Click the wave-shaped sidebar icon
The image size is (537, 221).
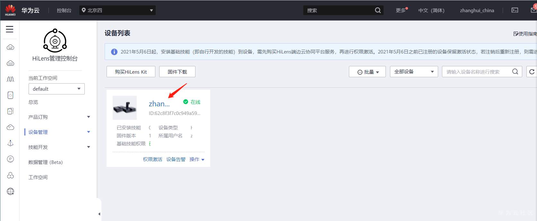pos(10,79)
